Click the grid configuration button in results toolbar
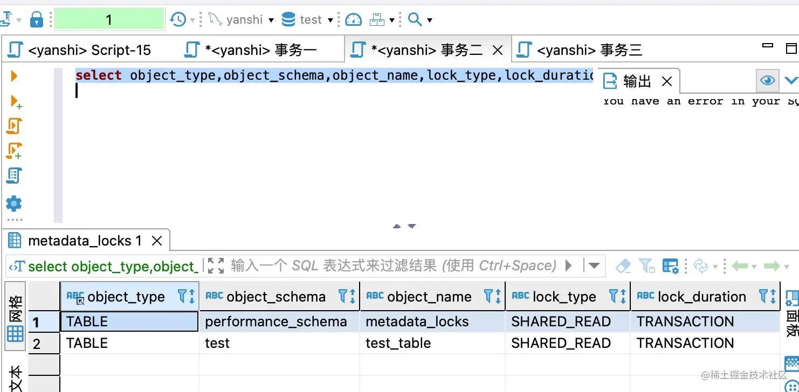The height and width of the screenshot is (392, 799). coord(670,265)
